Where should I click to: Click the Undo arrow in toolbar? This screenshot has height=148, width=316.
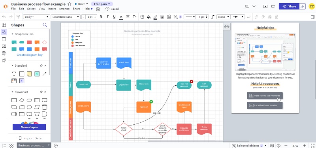(4, 17)
